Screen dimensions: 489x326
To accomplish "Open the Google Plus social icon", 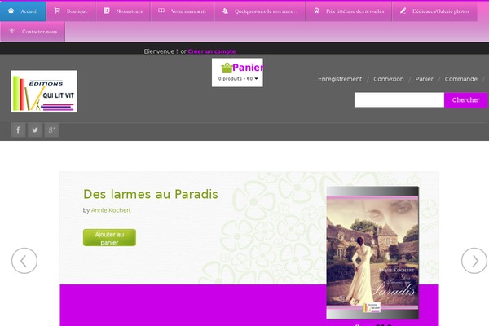I will pos(52,130).
